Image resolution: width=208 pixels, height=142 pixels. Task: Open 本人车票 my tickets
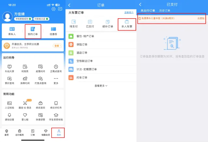point(127,24)
